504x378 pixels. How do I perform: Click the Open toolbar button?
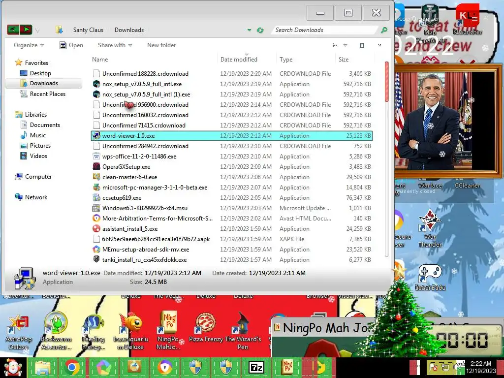click(x=71, y=45)
